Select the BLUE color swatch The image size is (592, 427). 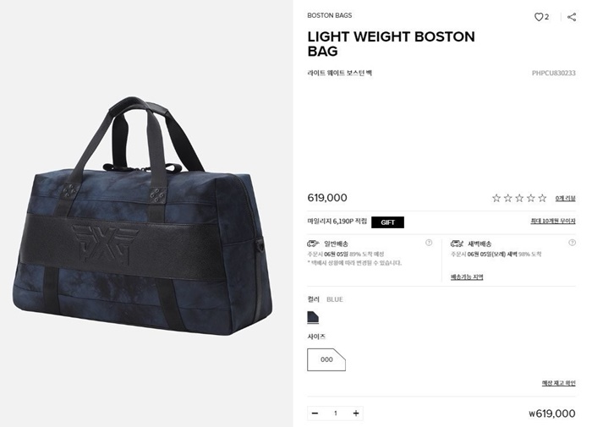click(313, 318)
